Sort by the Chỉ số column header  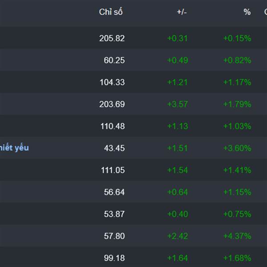tap(110, 12)
